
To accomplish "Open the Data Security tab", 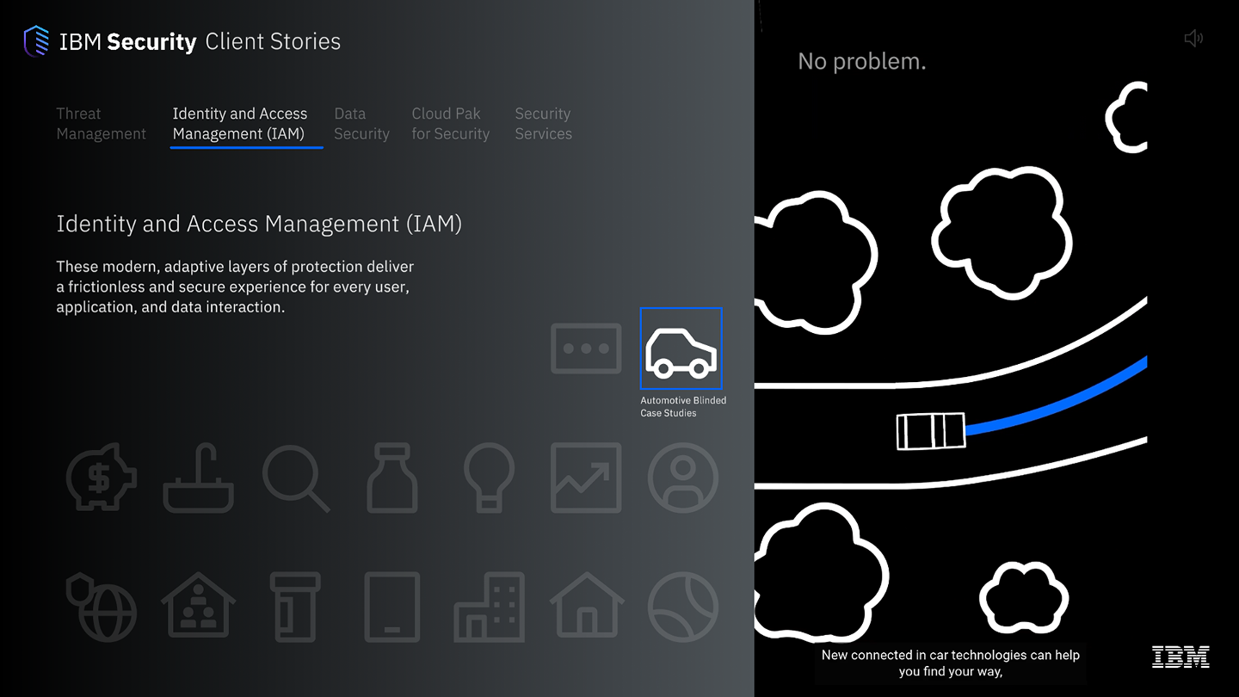I will click(361, 124).
